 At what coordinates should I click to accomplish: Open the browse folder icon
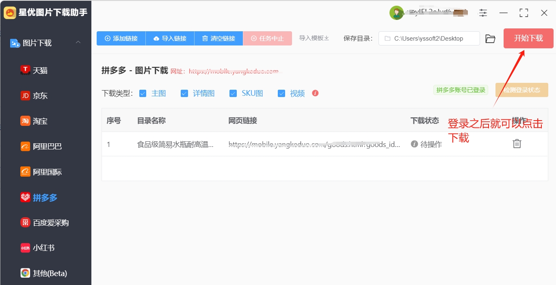(491, 39)
